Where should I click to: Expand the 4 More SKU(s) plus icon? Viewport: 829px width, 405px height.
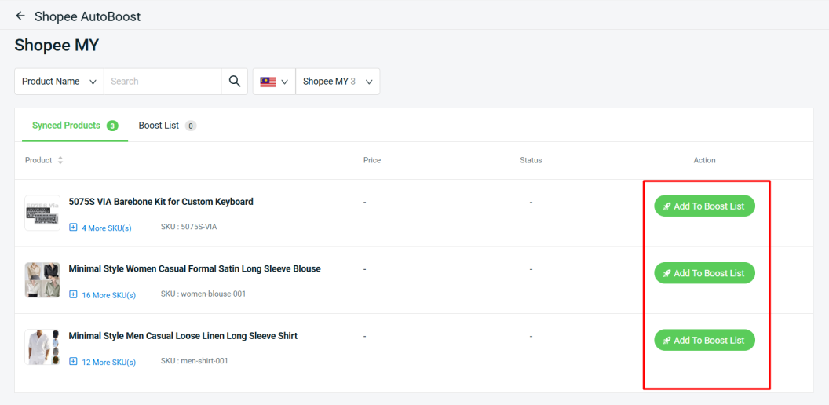[74, 228]
